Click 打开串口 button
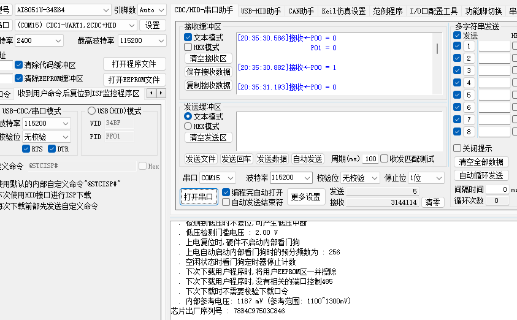 click(199, 197)
